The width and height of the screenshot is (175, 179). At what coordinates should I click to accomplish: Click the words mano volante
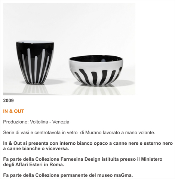pyautogui.click(x=140, y=133)
